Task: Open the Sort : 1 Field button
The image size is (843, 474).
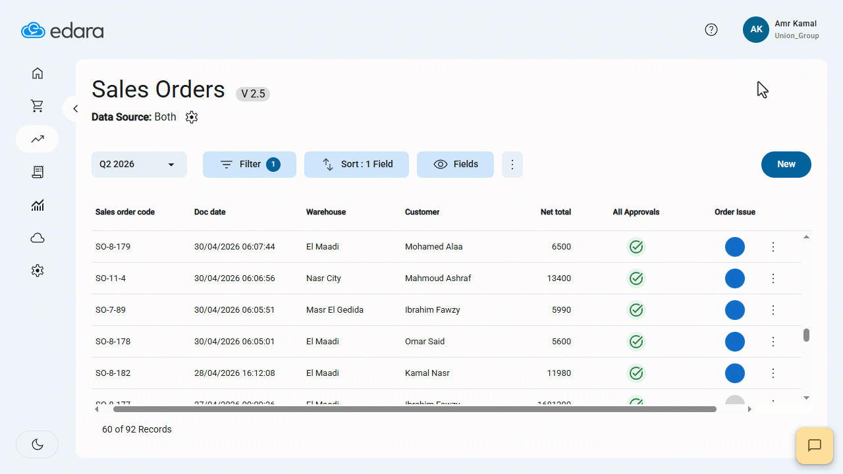Action: [x=356, y=165]
